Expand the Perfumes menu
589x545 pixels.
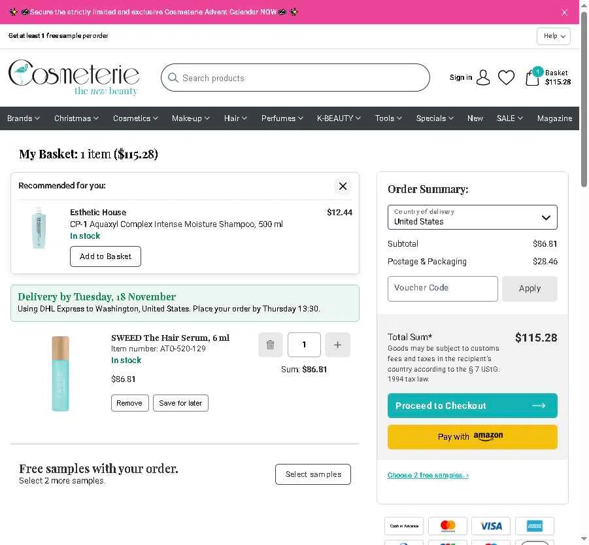(x=282, y=118)
